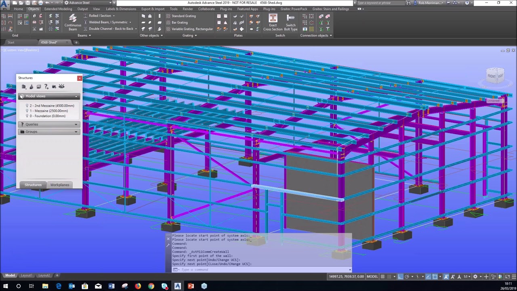Click the new model view icon in Structures
517x291 pixels.
[24, 86]
